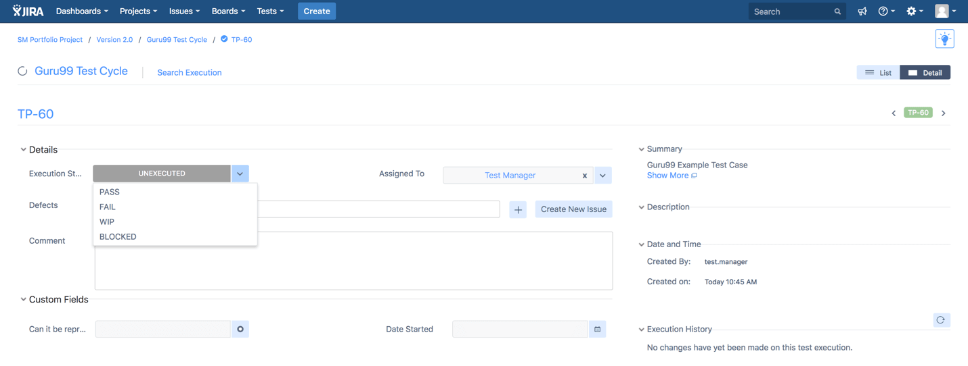Click the Create New Issue button
Viewport: 968px width, 366px height.
(573, 209)
